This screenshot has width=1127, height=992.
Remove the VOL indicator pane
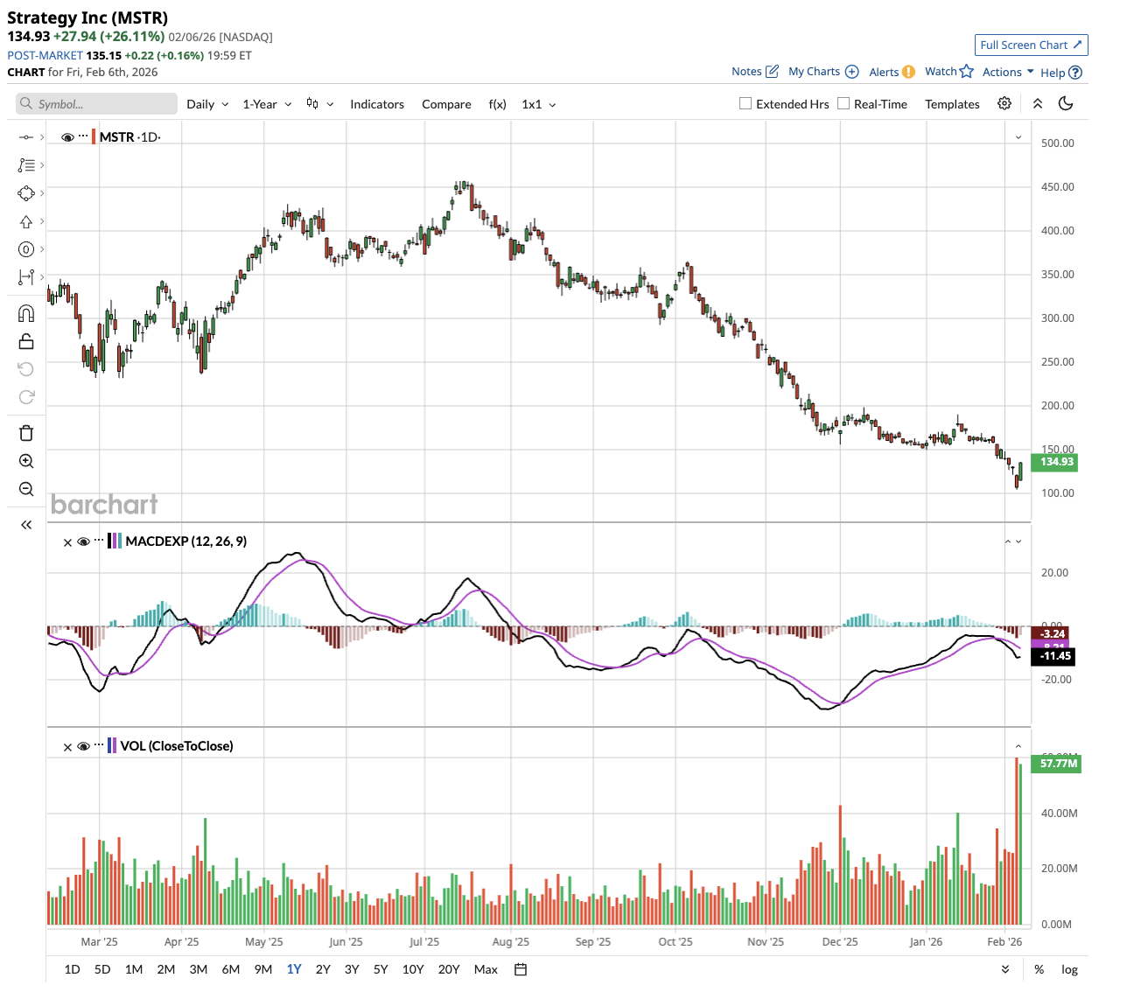[67, 747]
